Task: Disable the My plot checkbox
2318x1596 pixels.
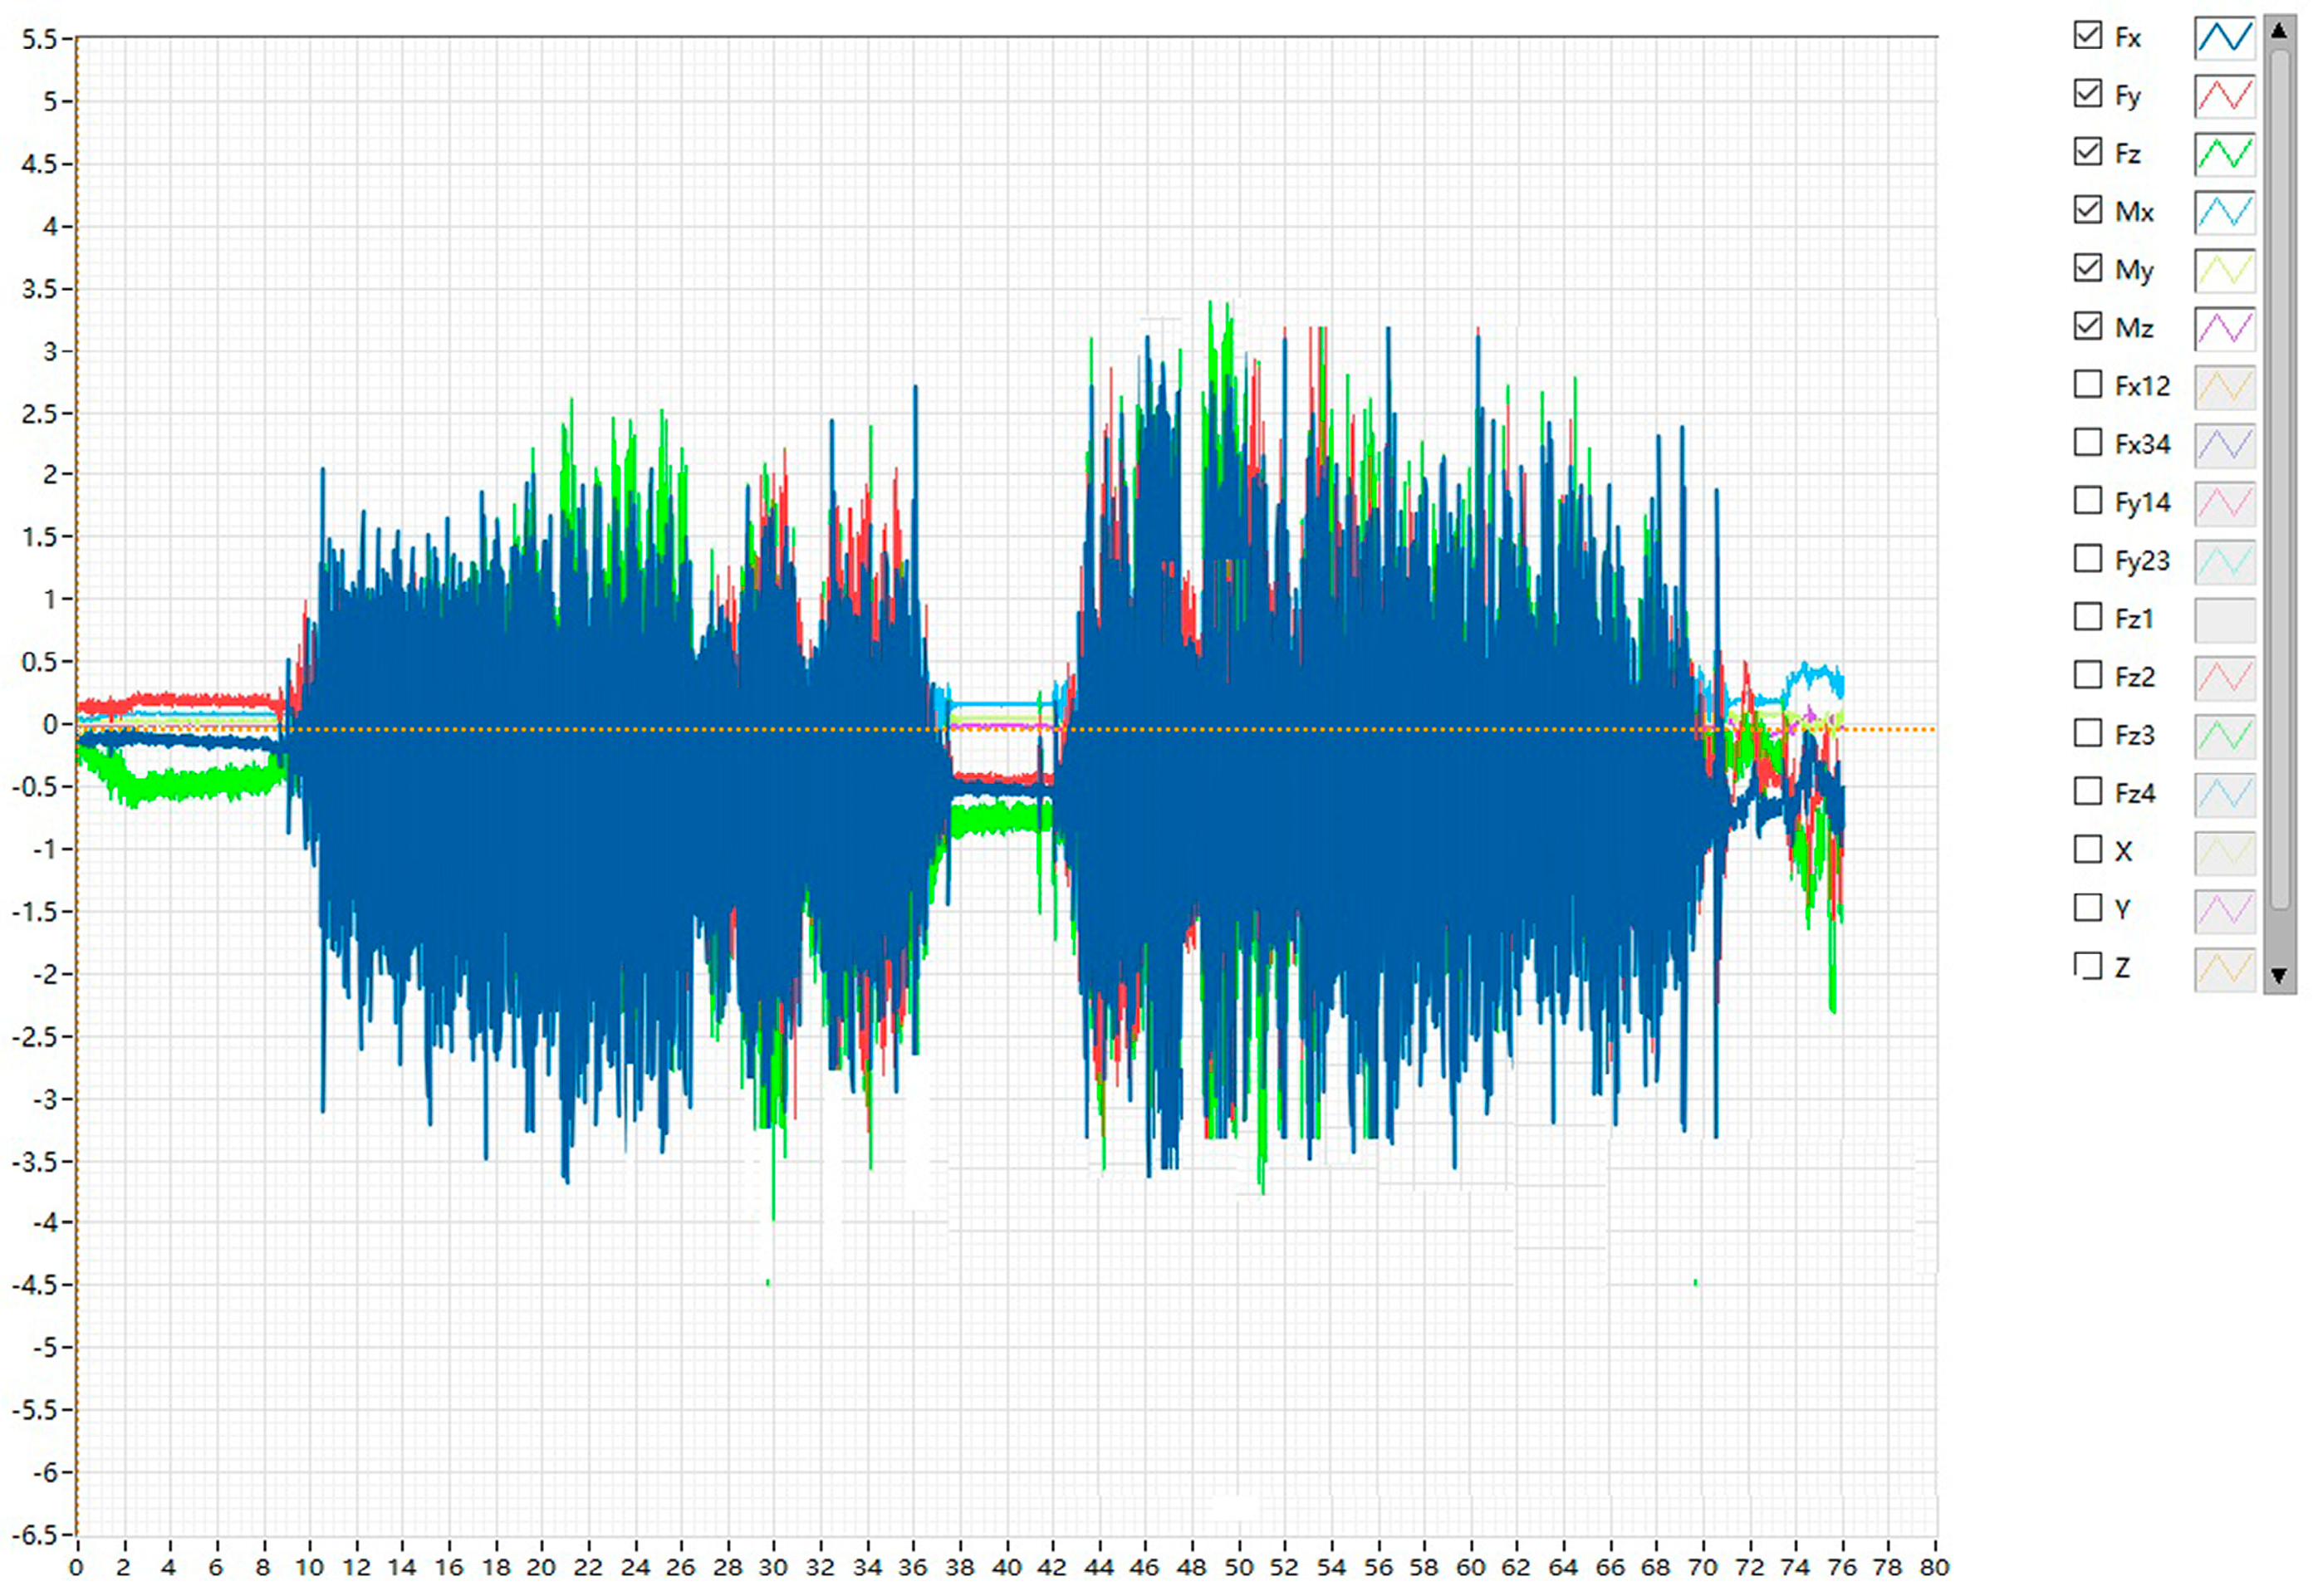Action: click(2087, 268)
